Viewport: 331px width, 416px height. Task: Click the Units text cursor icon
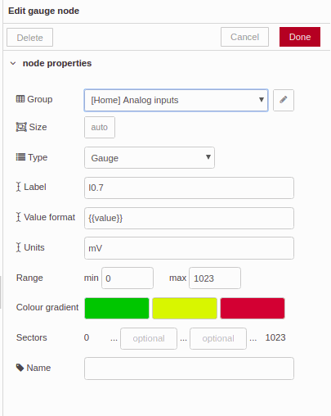tap(18, 247)
